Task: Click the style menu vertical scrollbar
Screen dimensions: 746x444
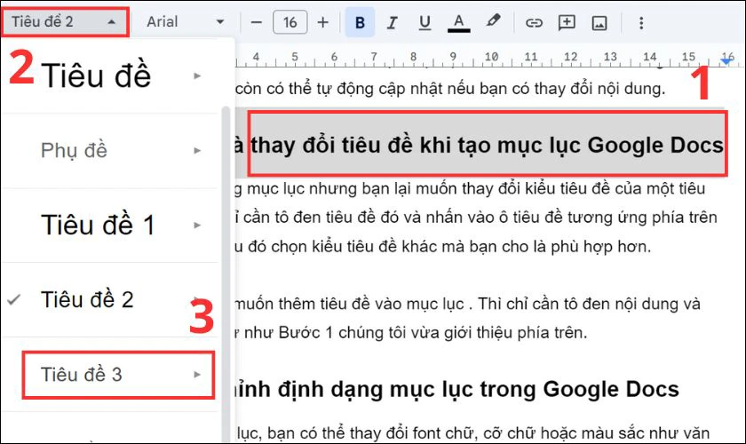Action: coord(226,274)
